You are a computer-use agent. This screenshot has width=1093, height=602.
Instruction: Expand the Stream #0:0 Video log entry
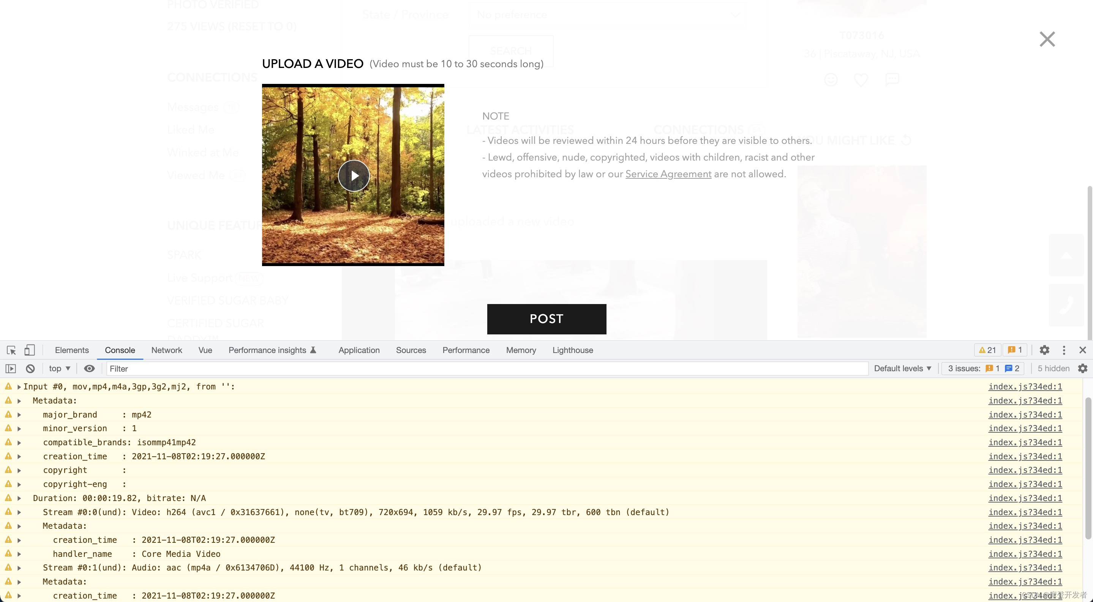click(19, 512)
